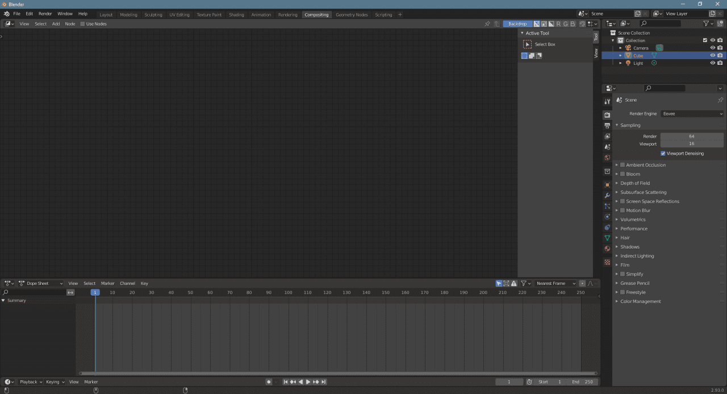This screenshot has width=727, height=394.
Task: Enable the auto-keying record button
Action: (x=269, y=381)
